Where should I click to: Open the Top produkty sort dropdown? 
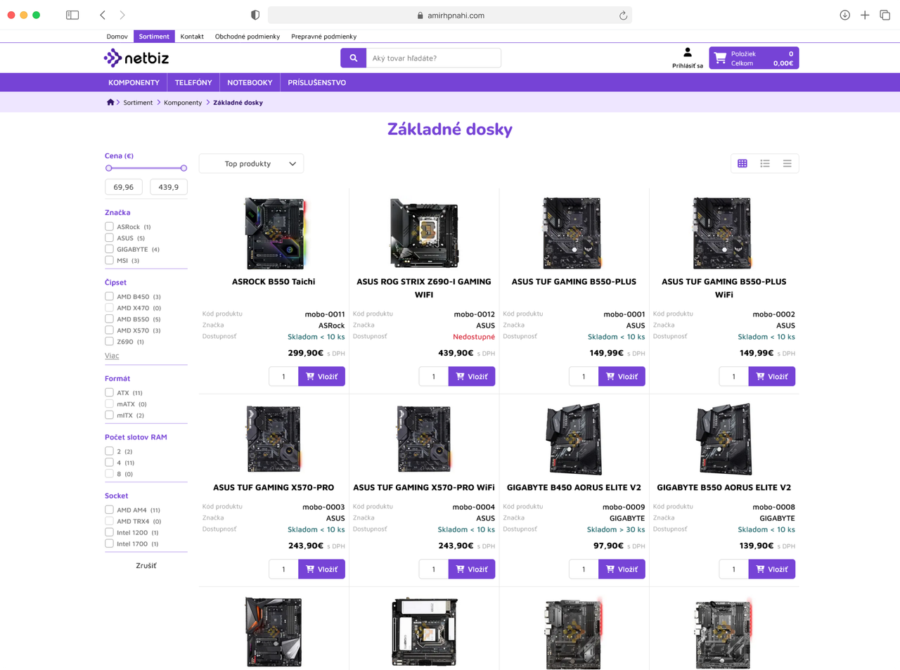251,164
